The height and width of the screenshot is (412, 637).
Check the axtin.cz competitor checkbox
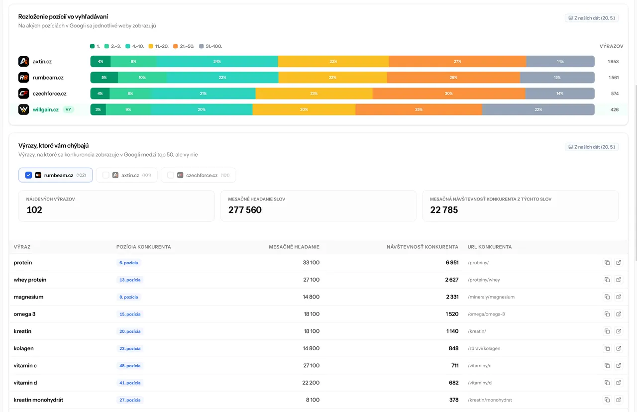pos(106,175)
